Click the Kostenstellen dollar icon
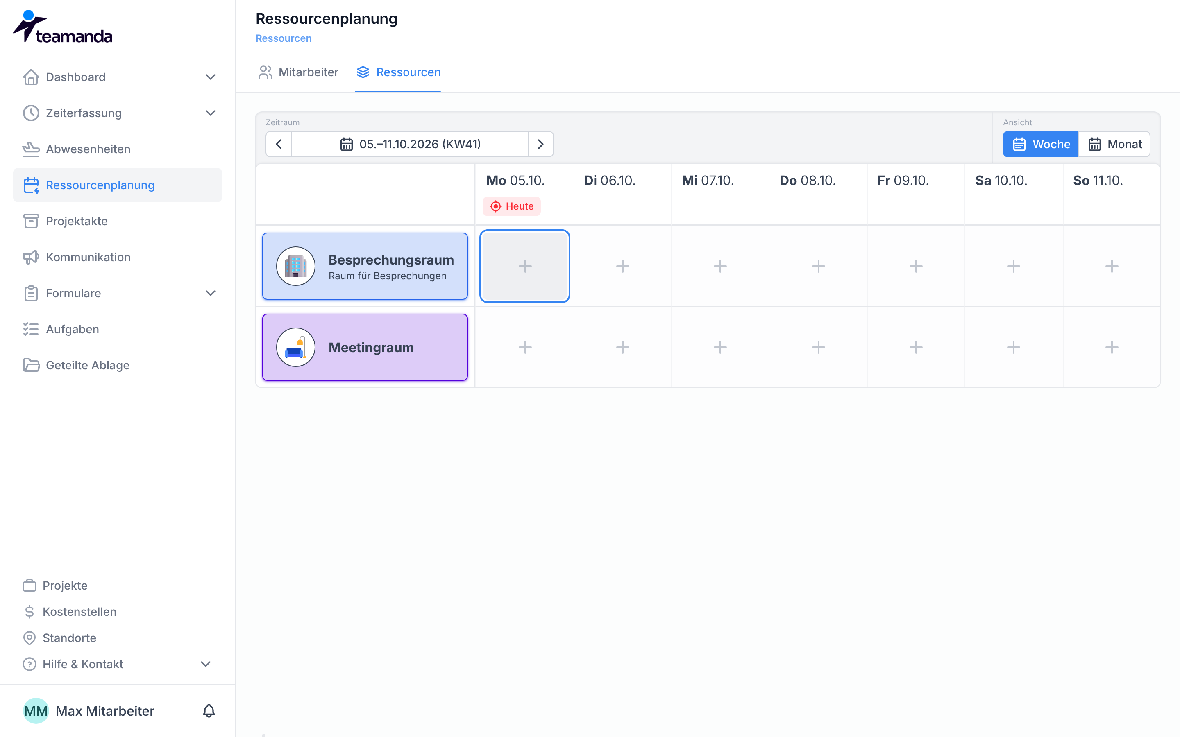 point(29,612)
